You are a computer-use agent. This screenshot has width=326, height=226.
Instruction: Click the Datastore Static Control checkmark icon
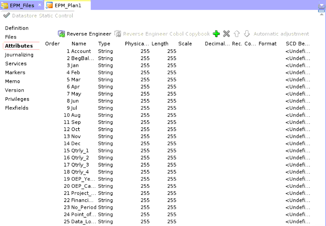[7, 15]
